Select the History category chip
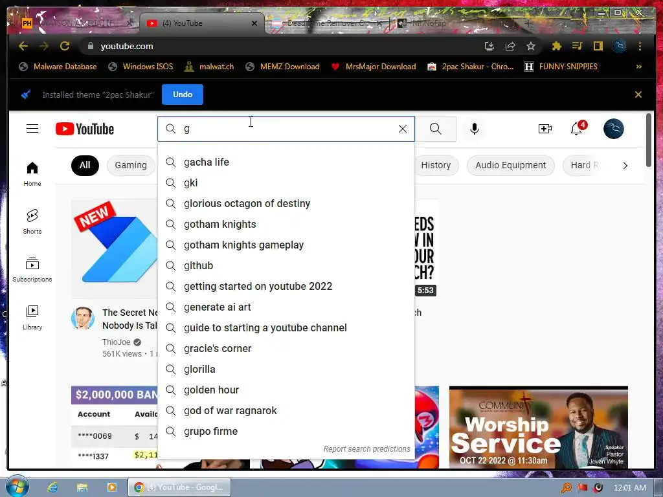This screenshot has height=497, width=663. (x=436, y=165)
